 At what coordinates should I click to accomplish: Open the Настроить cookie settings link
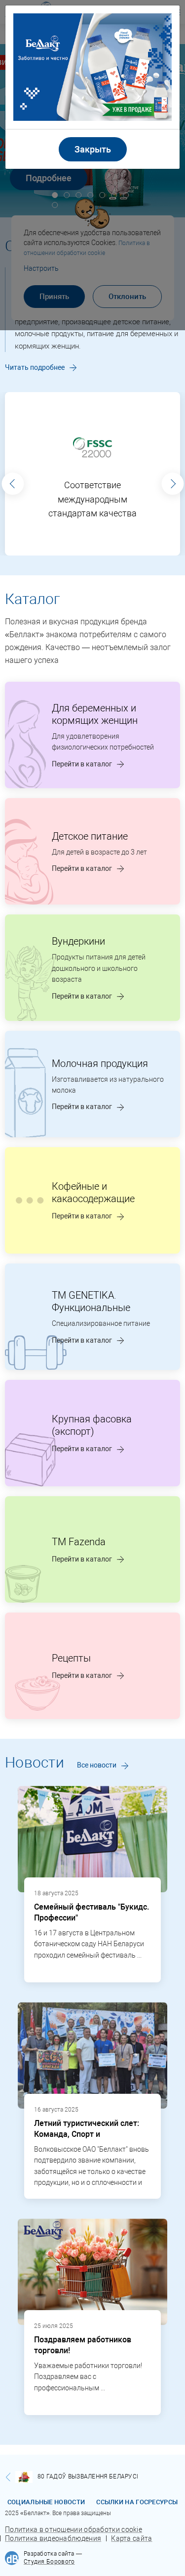(x=41, y=268)
